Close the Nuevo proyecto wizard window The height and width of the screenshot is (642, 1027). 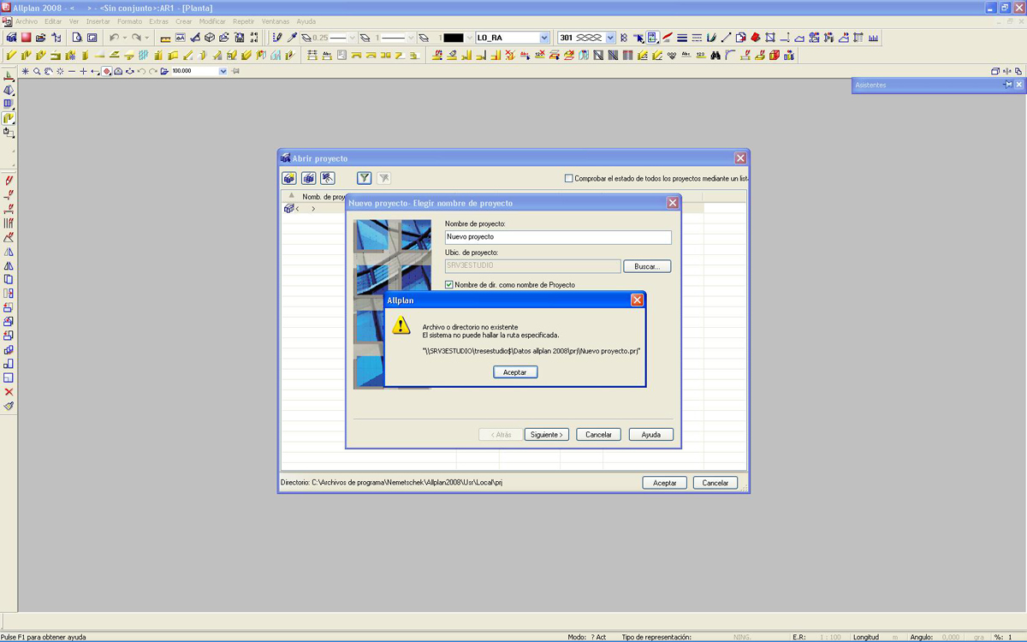coord(673,203)
